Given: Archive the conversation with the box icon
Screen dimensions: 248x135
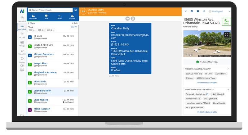Looking at the screenshot, I should (x=198, y=11).
